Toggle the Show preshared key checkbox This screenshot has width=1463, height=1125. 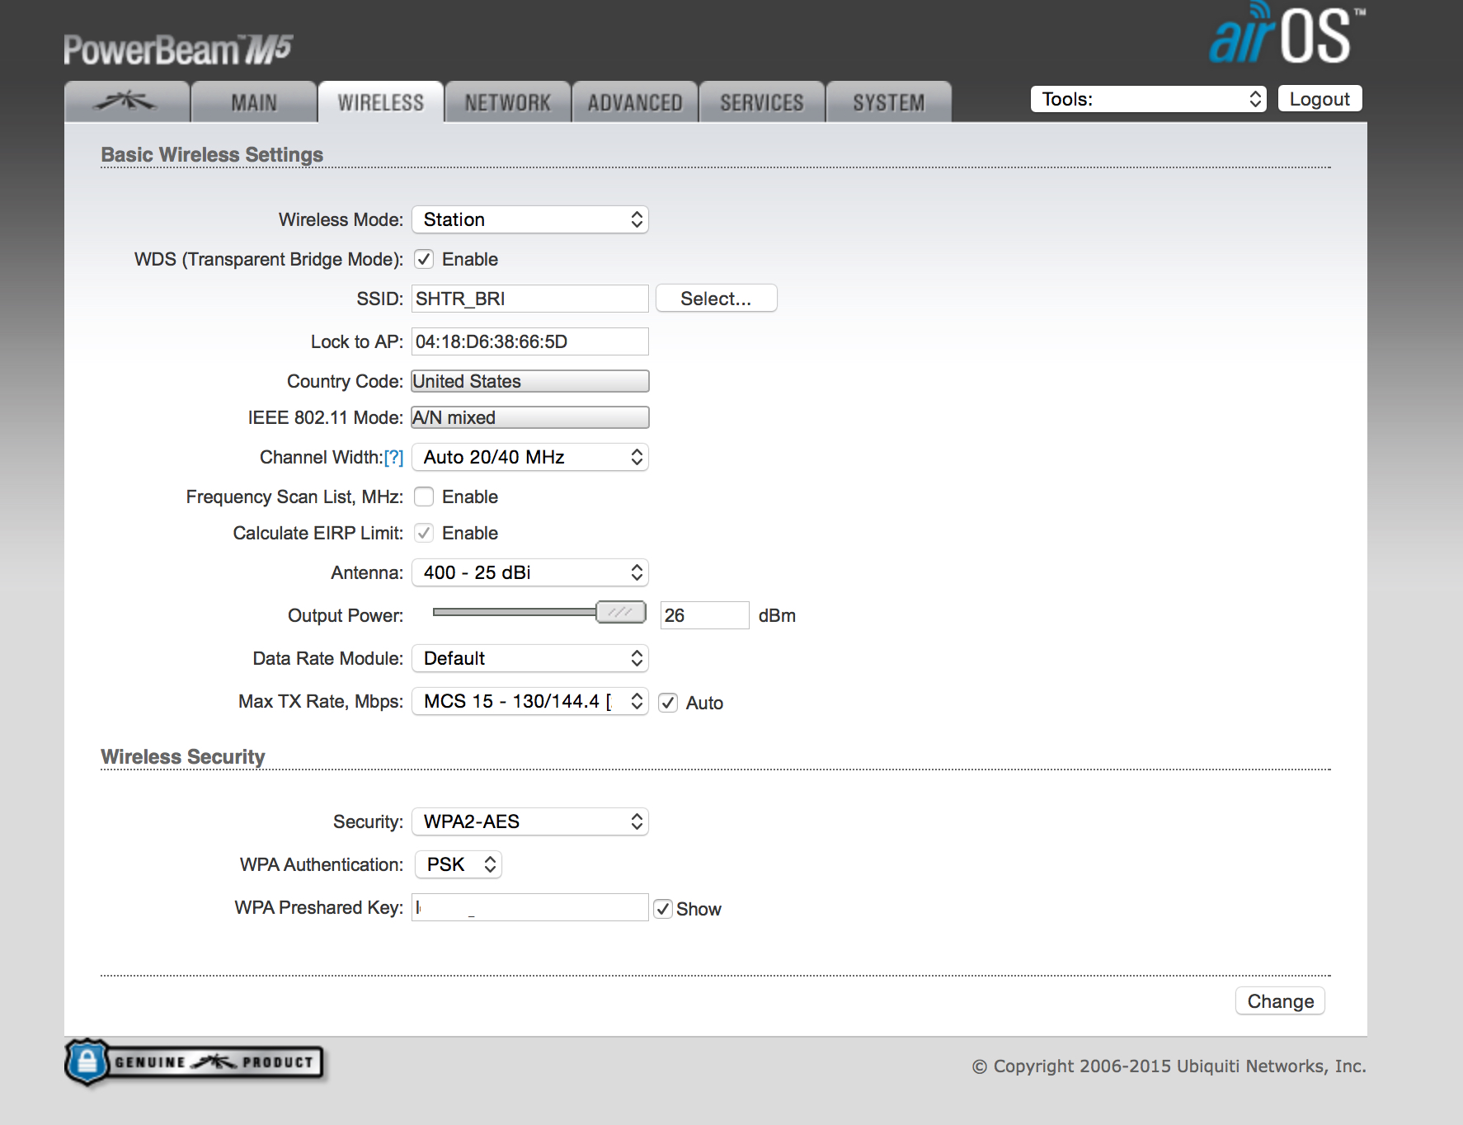point(663,909)
